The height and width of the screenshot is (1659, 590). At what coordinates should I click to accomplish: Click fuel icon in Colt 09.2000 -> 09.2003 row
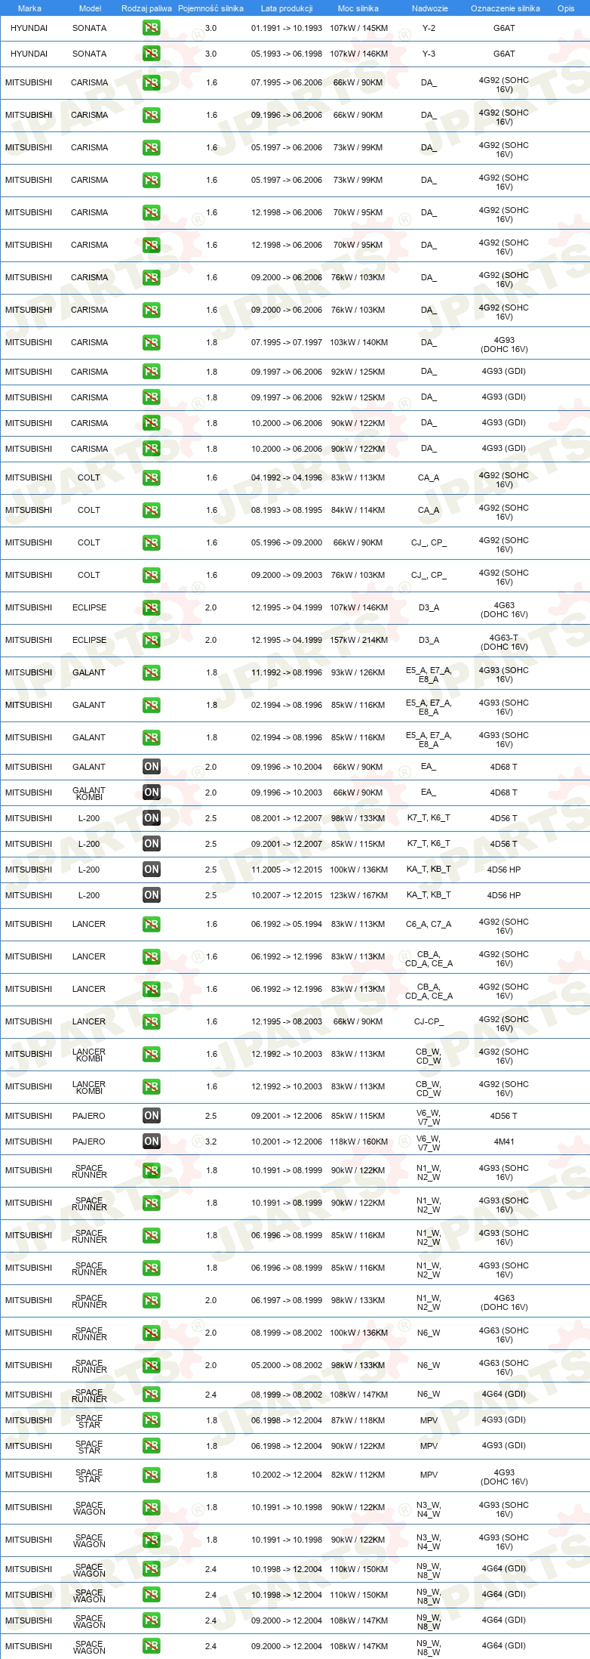[x=151, y=576]
